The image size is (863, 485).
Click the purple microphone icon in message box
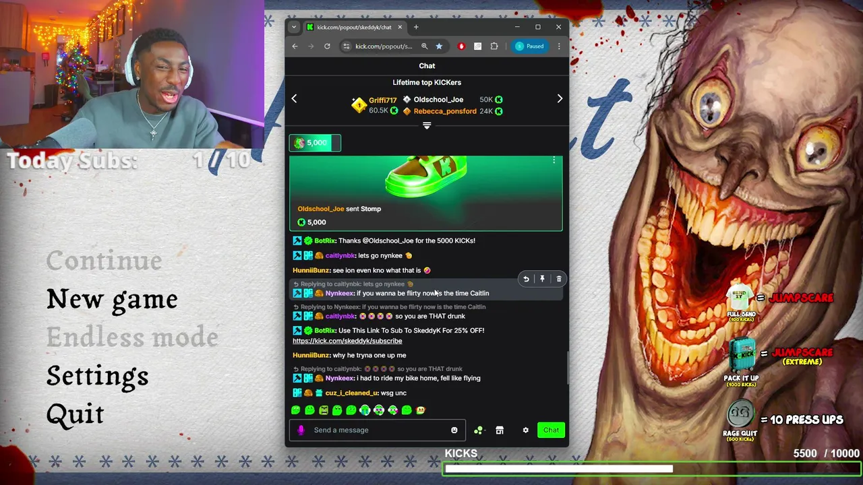point(301,430)
